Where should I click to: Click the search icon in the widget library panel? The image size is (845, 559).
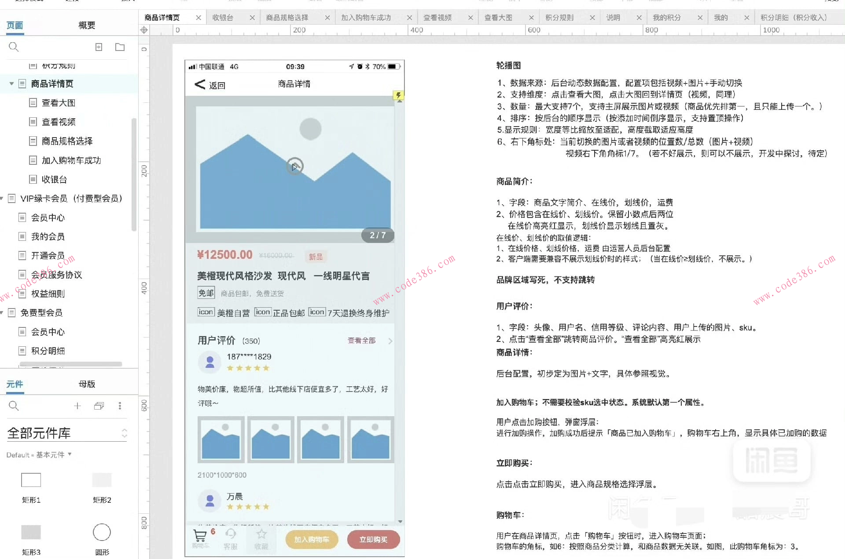13,406
